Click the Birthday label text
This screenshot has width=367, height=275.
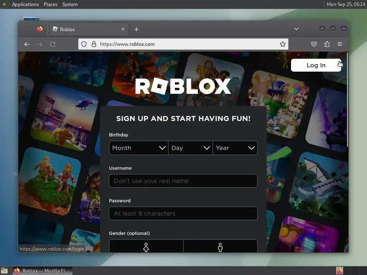[x=118, y=135]
